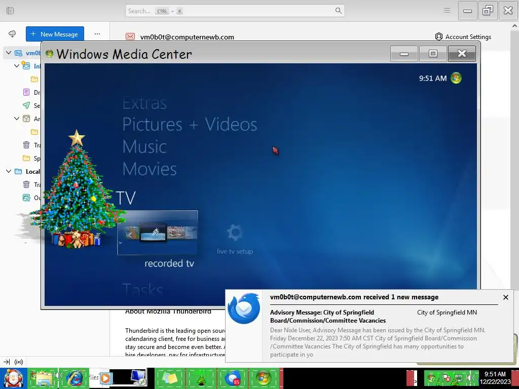Select the Spam folder icon
This screenshot has height=389, width=519.
pos(26,158)
